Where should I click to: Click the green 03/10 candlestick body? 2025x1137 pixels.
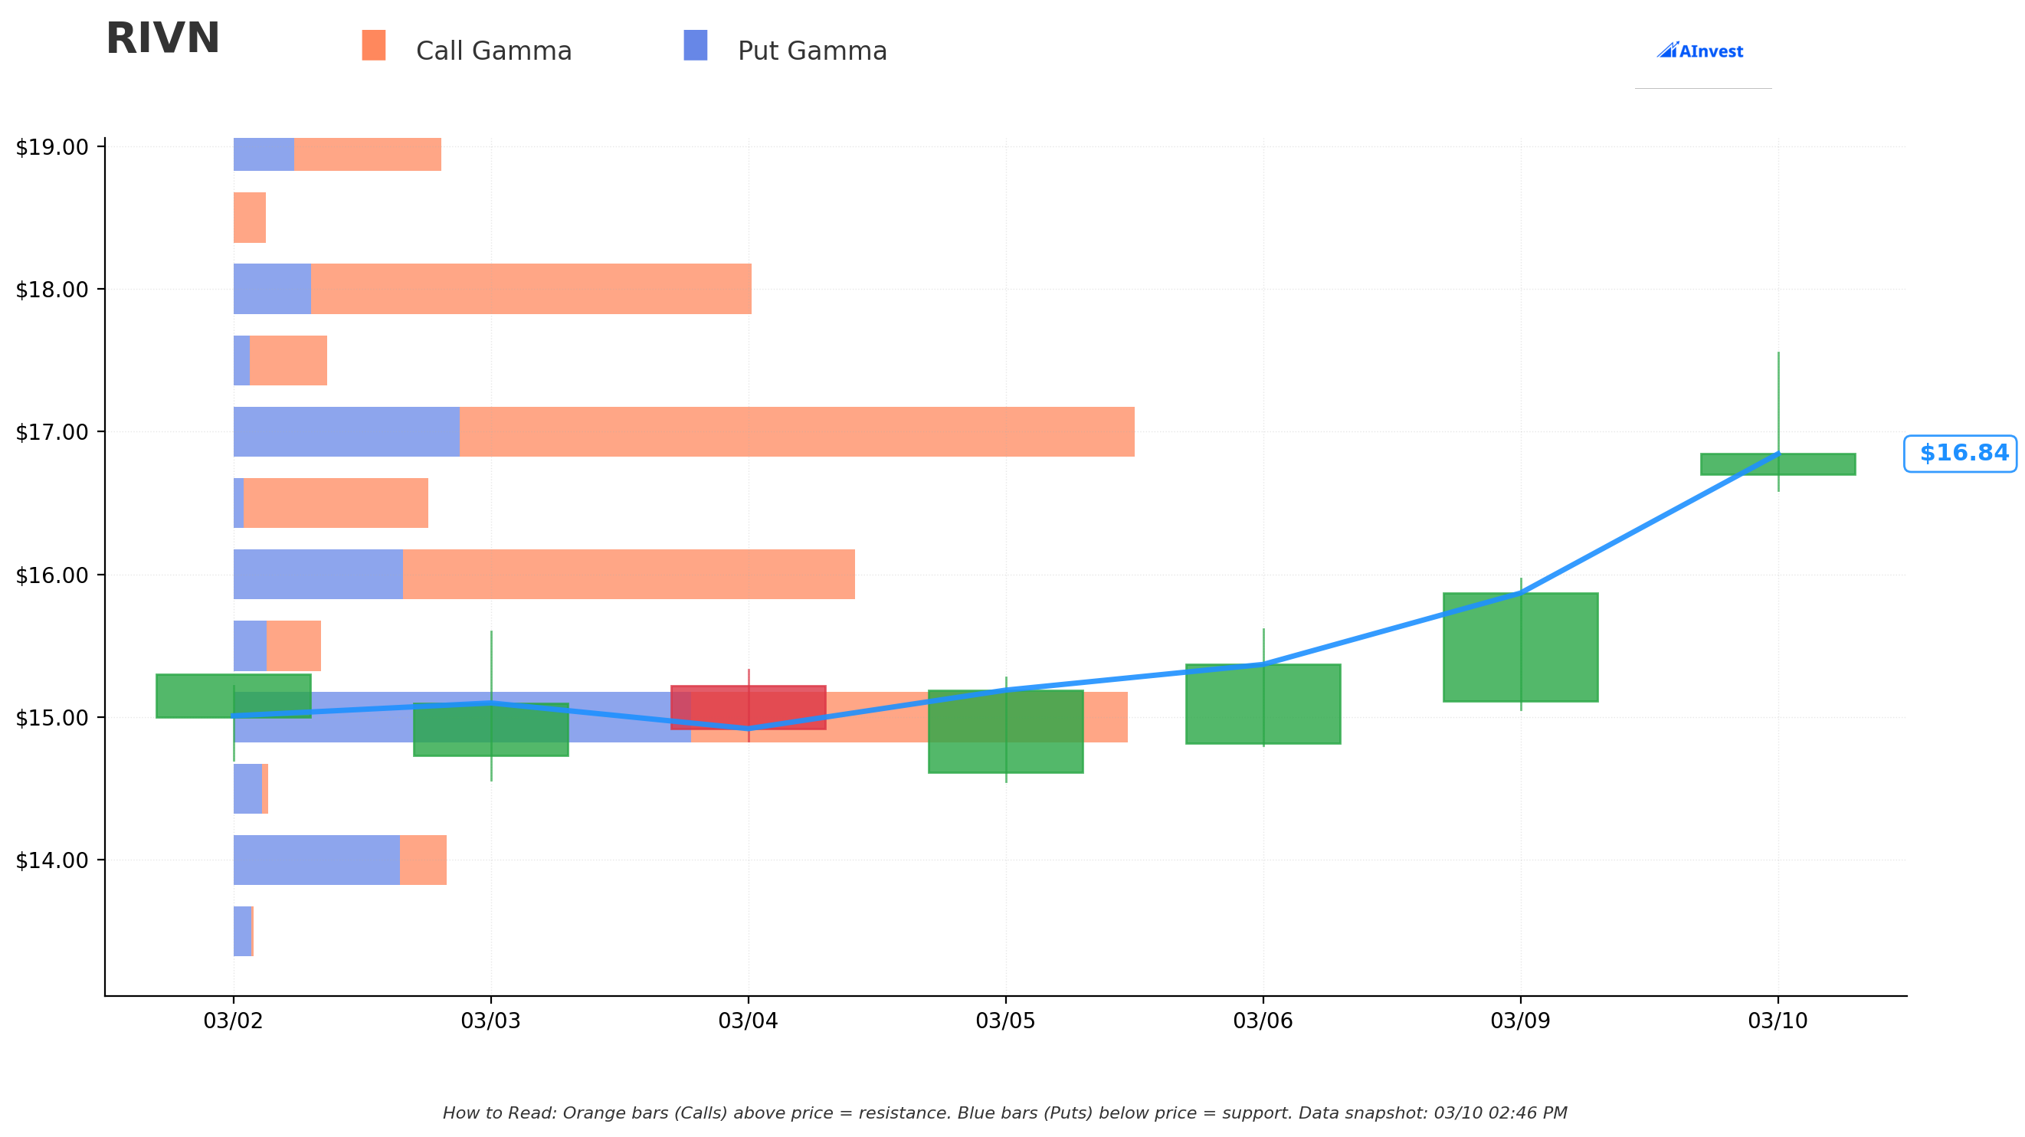(x=1778, y=464)
